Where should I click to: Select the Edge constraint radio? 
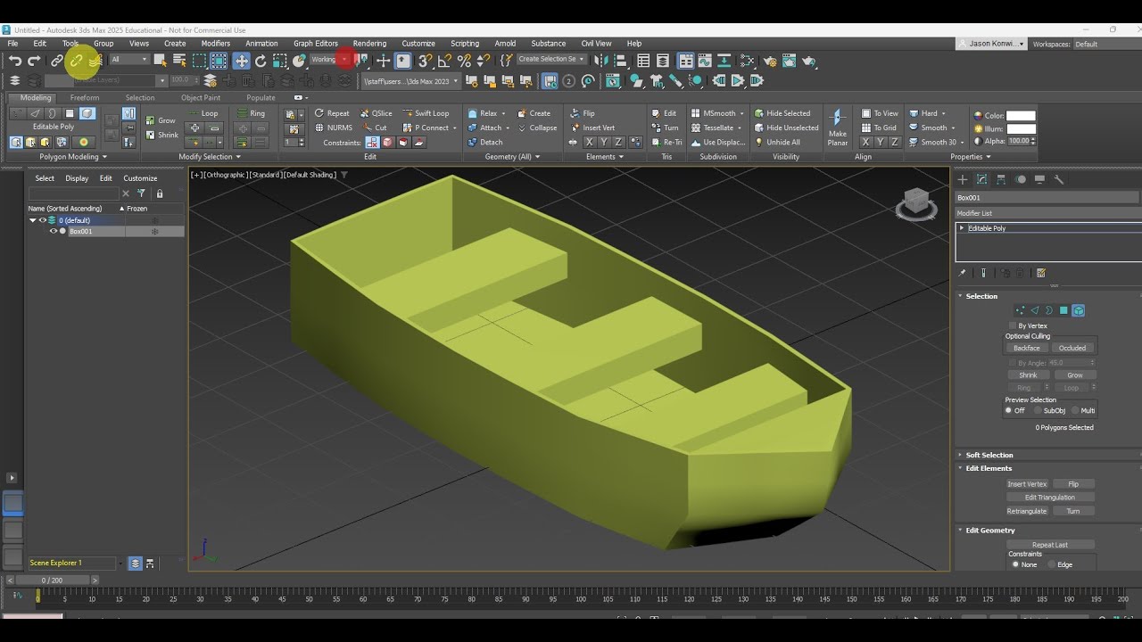(x=1052, y=564)
